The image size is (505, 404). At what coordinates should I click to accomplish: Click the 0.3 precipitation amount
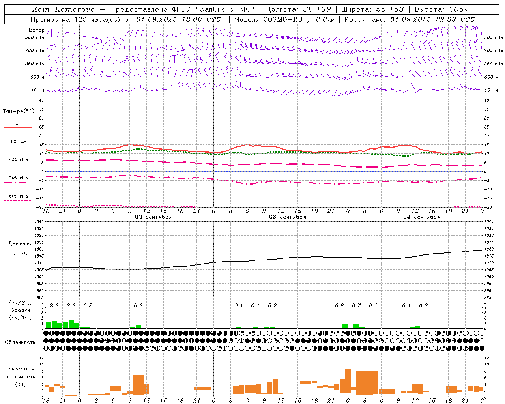[423, 306]
